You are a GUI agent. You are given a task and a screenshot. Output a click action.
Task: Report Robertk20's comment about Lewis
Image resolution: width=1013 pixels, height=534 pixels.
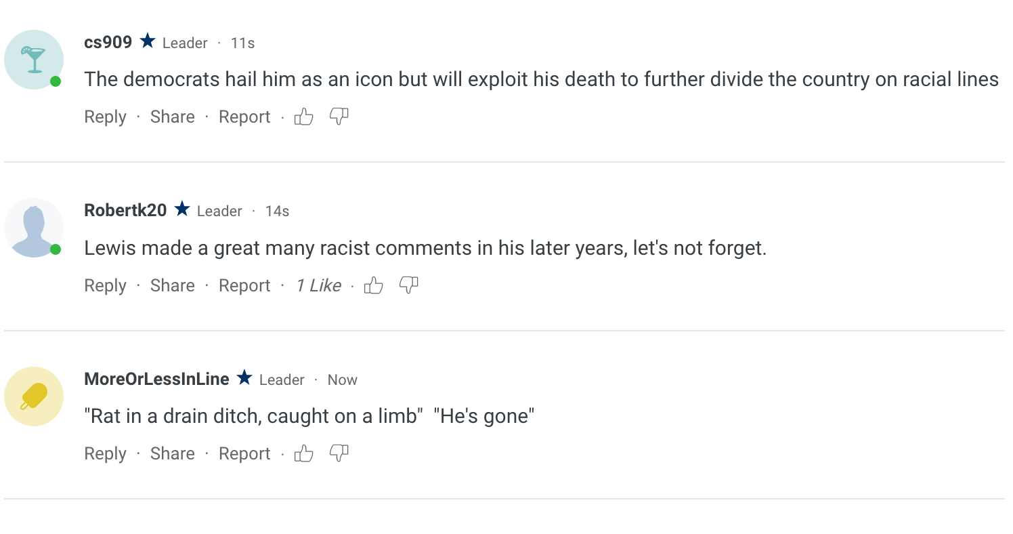tap(244, 286)
